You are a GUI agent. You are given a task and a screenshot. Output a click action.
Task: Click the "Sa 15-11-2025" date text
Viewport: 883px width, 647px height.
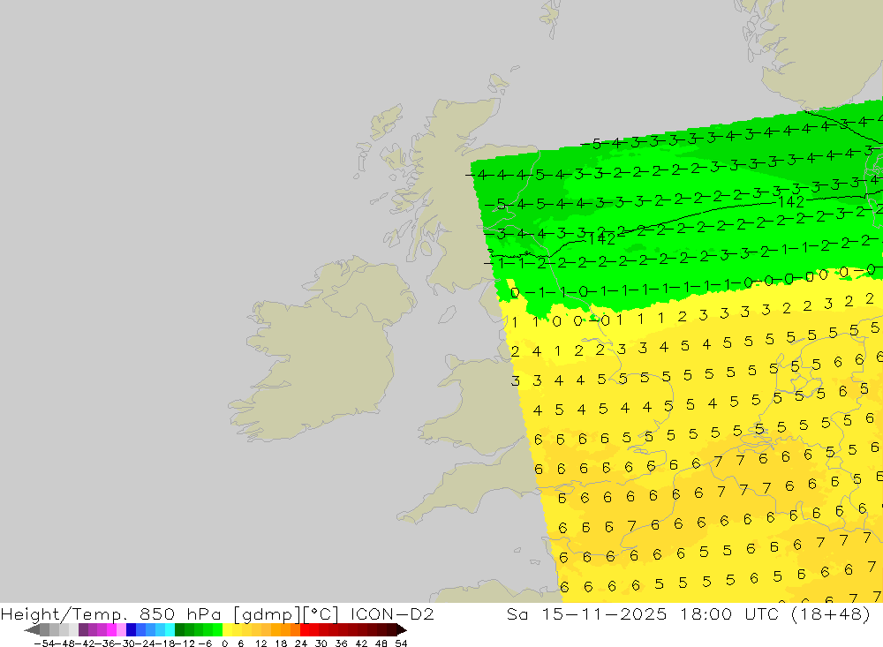click(x=587, y=614)
